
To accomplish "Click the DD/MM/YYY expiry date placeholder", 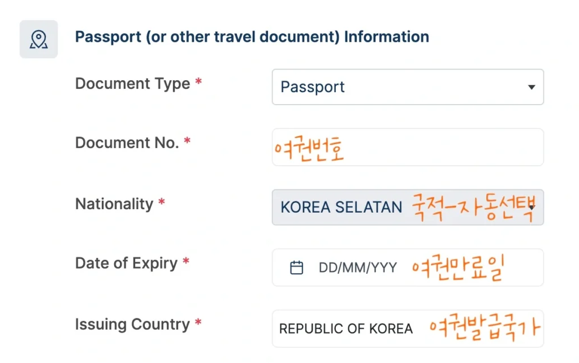I will point(357,267).
